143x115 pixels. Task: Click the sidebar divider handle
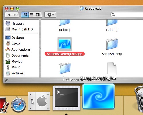(40, 48)
